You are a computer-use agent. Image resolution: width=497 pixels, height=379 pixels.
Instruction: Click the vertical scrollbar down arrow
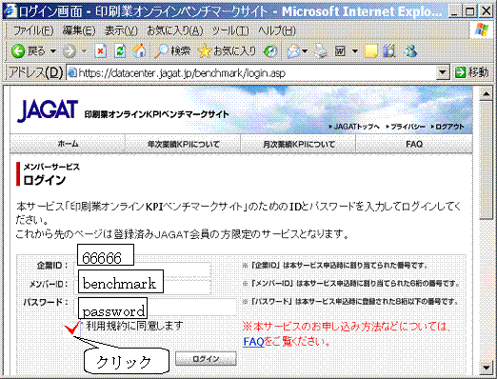pos(486,368)
